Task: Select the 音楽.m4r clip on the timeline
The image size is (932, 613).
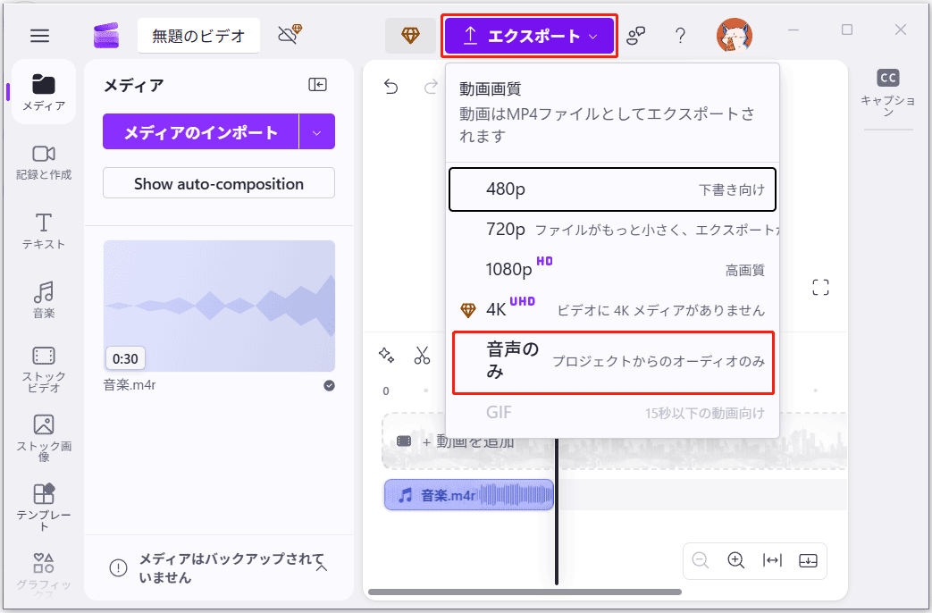Action: pyautogui.click(x=468, y=494)
